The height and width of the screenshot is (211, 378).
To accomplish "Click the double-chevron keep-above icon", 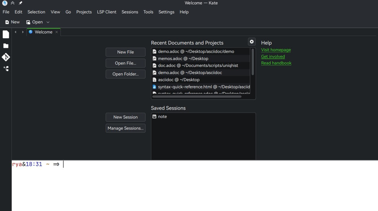I will [x=13, y=3].
